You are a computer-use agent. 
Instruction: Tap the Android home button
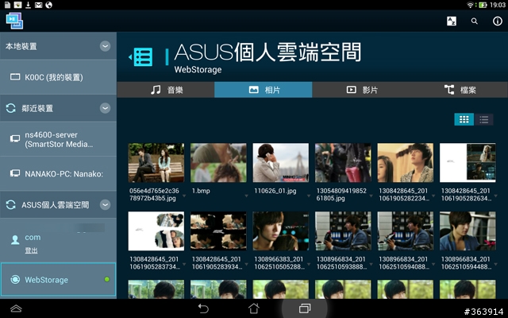point(254,308)
